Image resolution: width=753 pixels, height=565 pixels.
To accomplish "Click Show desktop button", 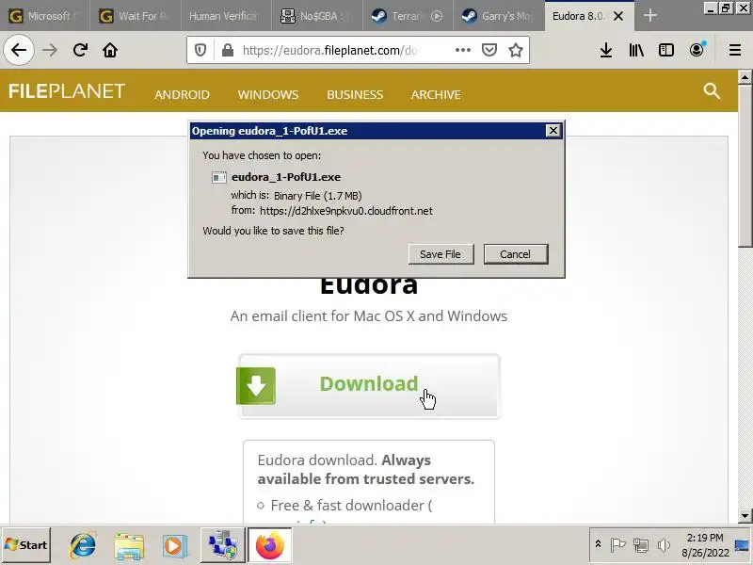I will point(743,545).
